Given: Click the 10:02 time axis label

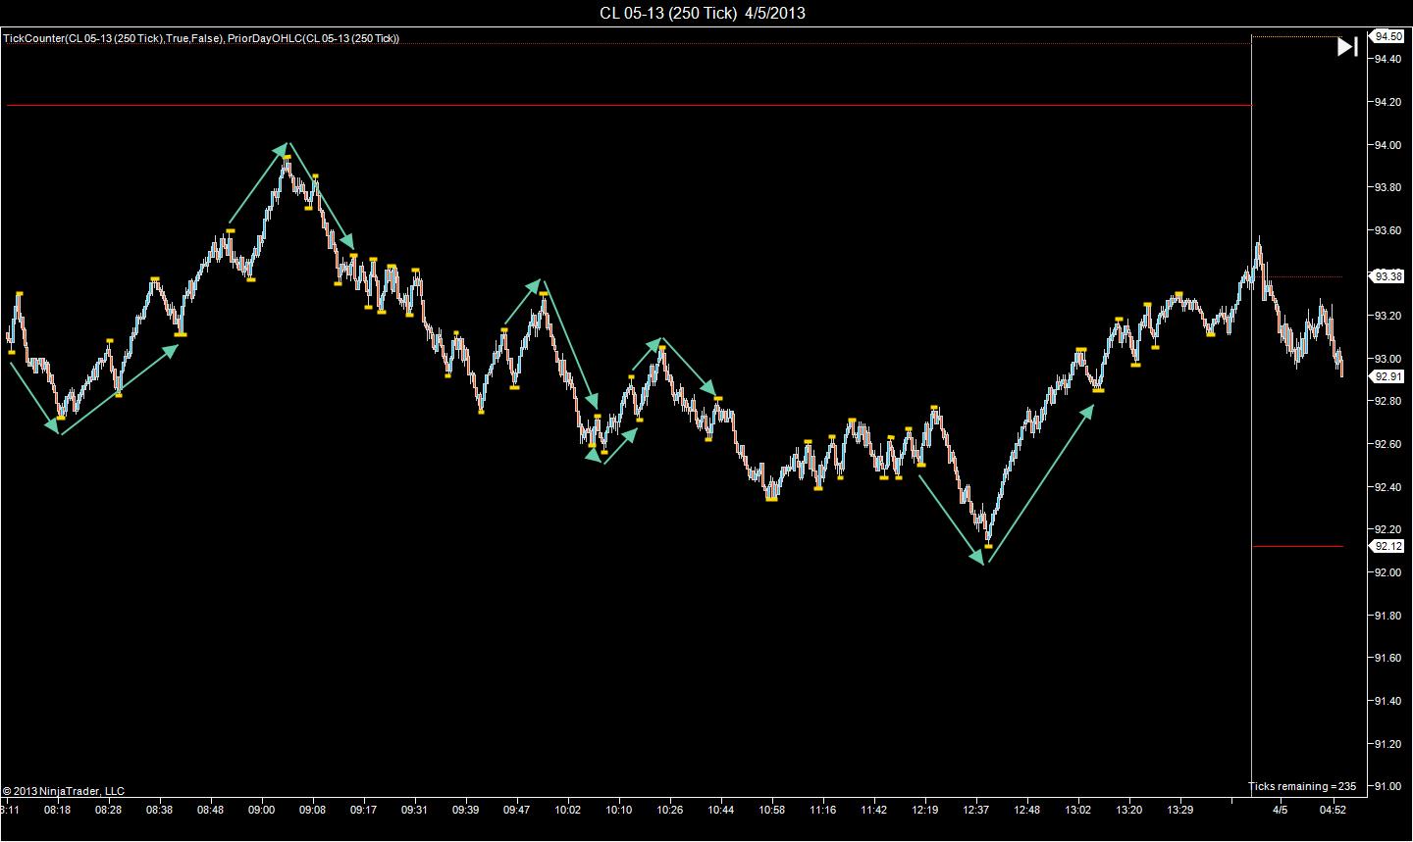Looking at the screenshot, I should point(567,811).
